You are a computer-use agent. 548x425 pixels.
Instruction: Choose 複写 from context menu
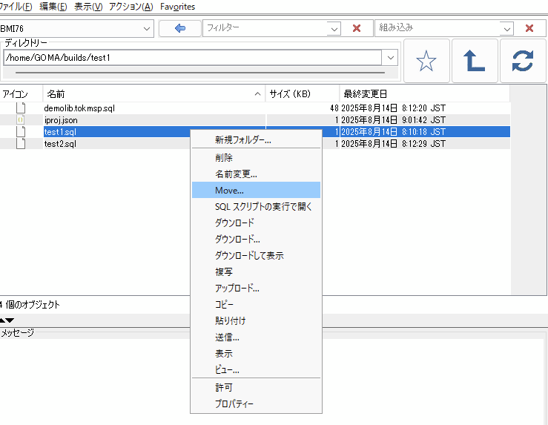pyautogui.click(x=256, y=271)
